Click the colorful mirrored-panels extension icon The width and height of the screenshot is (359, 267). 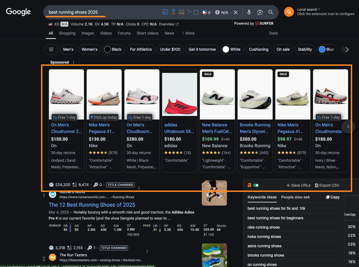(182, 12)
